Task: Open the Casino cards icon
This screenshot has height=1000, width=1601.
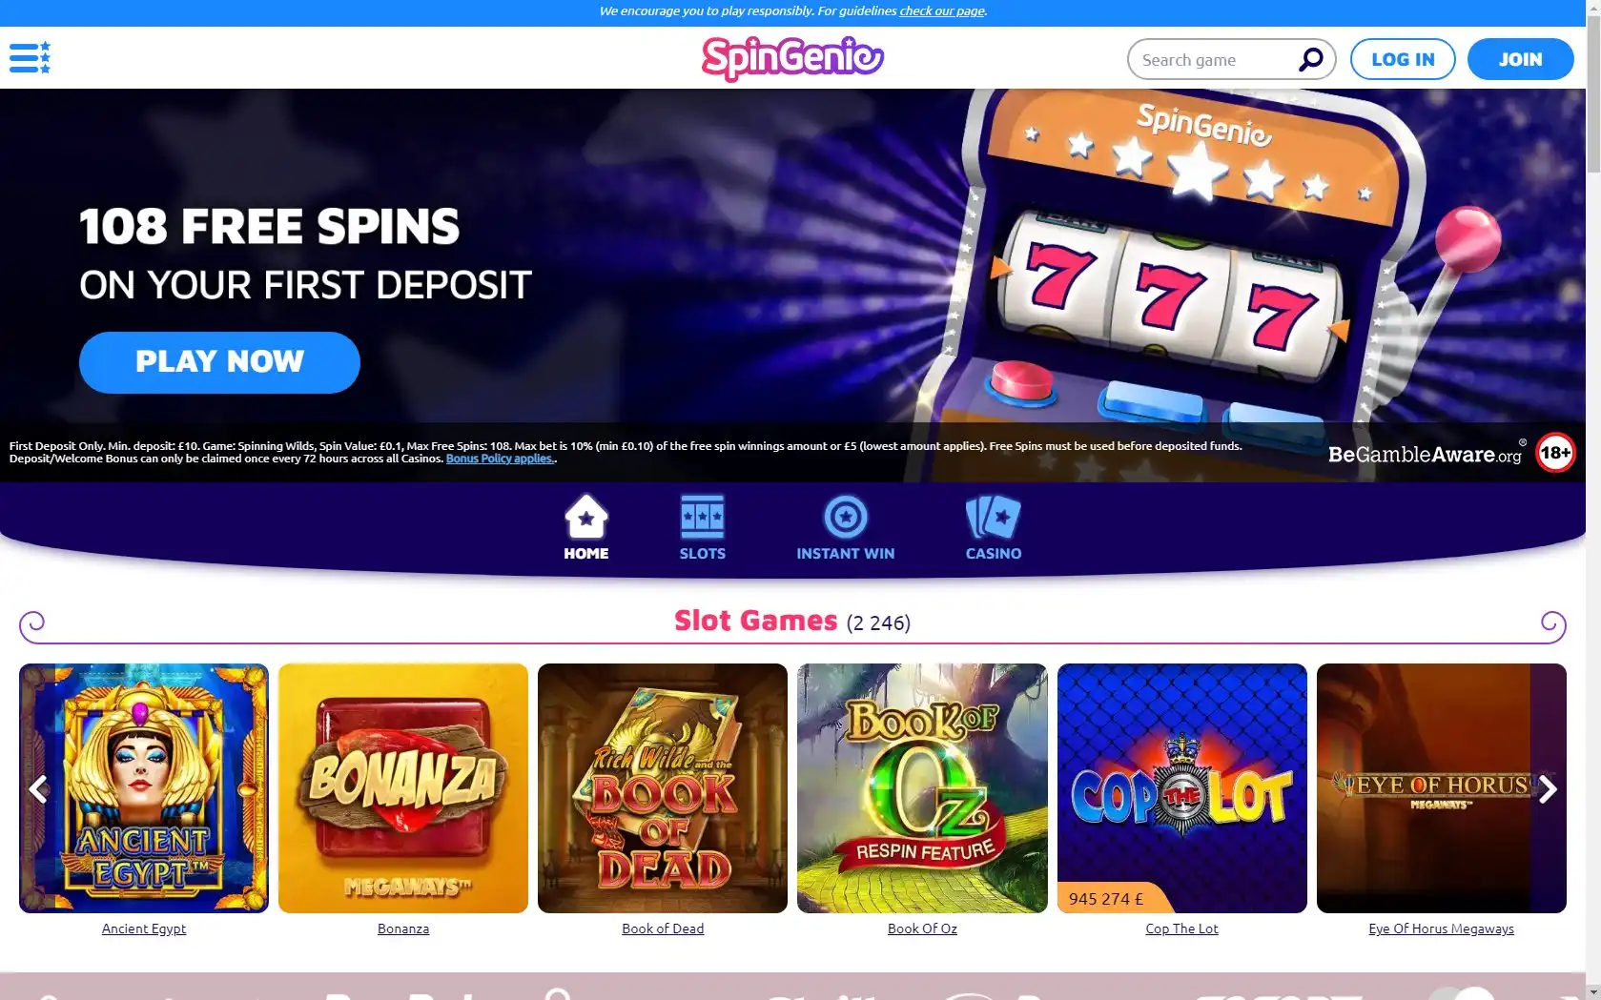Action: (993, 518)
